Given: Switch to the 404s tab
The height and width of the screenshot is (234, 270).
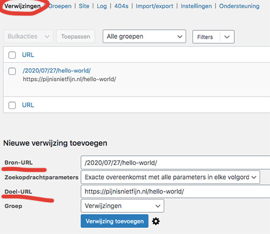Looking at the screenshot, I should tap(122, 6).
